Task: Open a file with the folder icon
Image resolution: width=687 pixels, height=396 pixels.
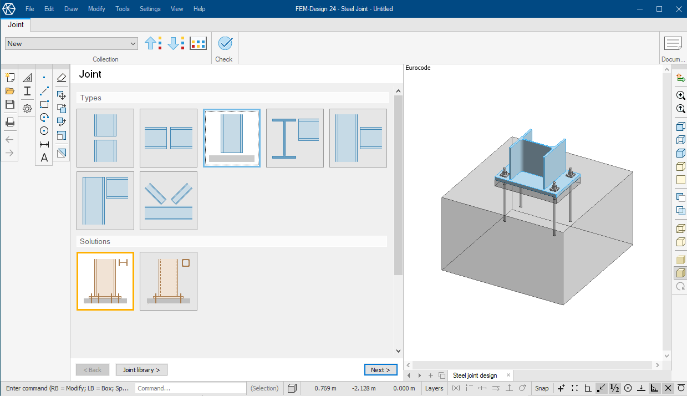Action: [9, 91]
